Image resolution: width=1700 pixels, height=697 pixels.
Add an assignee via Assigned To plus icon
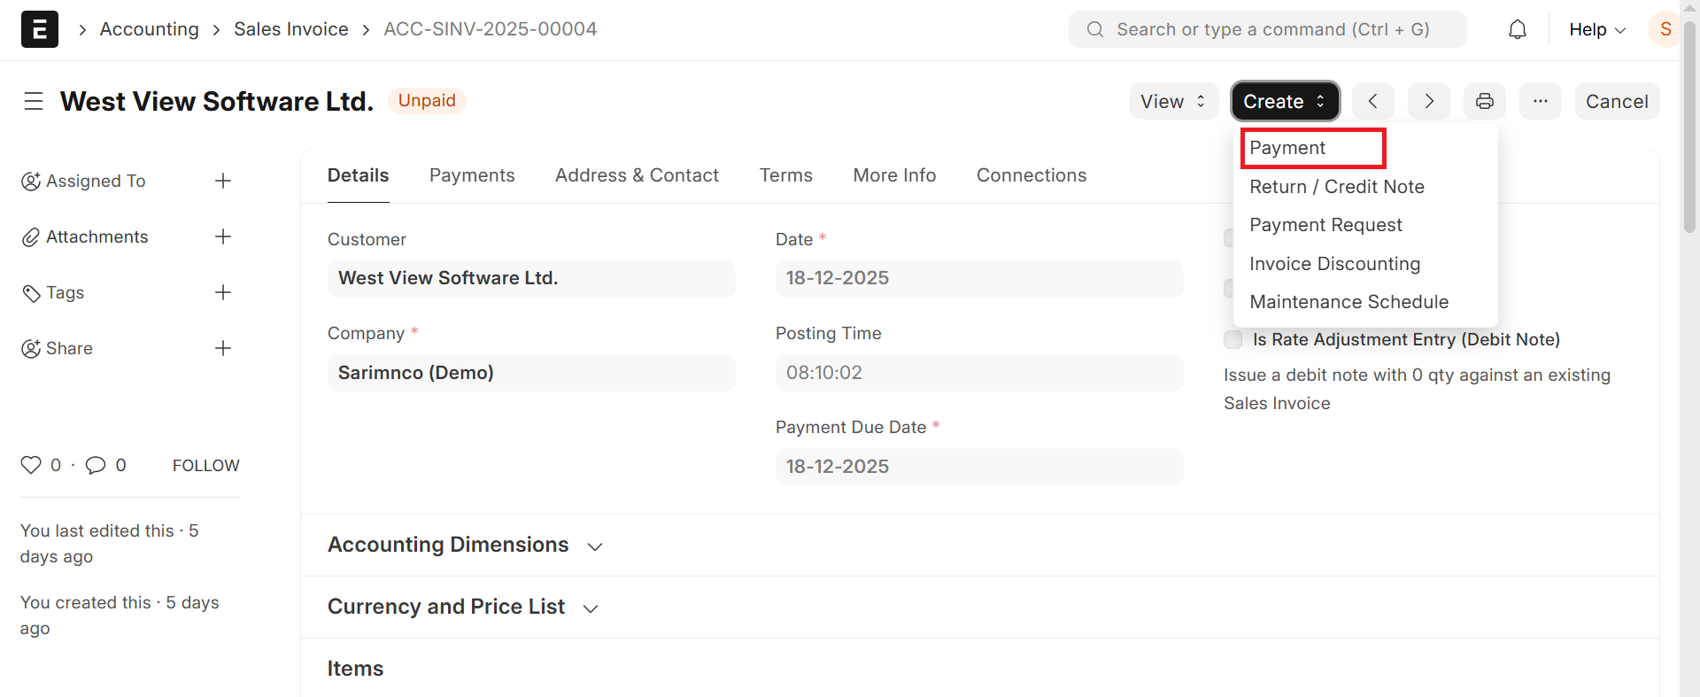(223, 181)
